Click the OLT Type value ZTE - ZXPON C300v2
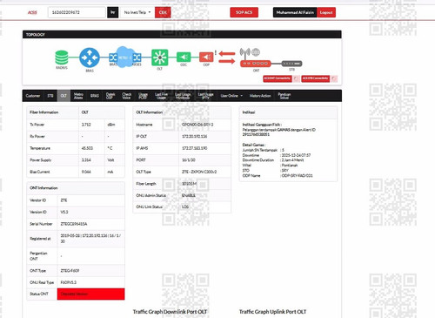435x318 pixels. [x=199, y=172]
